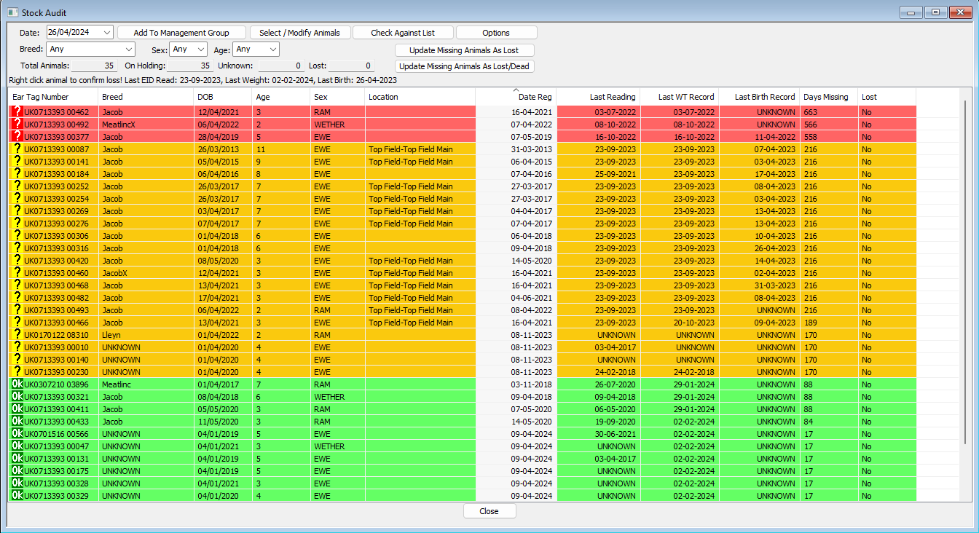The width and height of the screenshot is (979, 533).
Task: Click the green OK icon for UK0713393 00047
Action: click(x=17, y=446)
